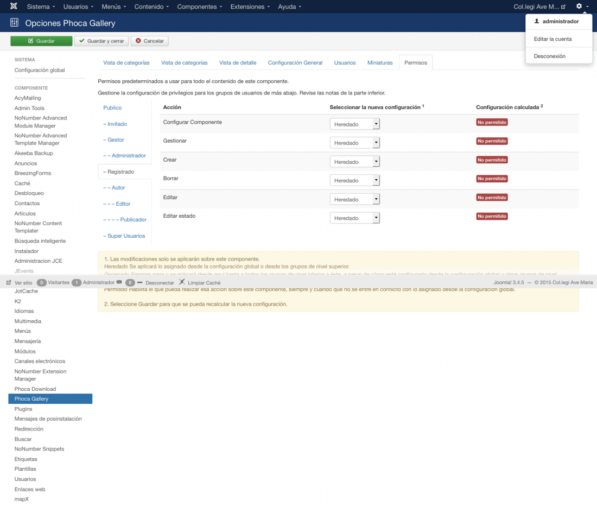This screenshot has height=532, width=597.
Task: Click the green Guardar button
Action: click(41, 41)
